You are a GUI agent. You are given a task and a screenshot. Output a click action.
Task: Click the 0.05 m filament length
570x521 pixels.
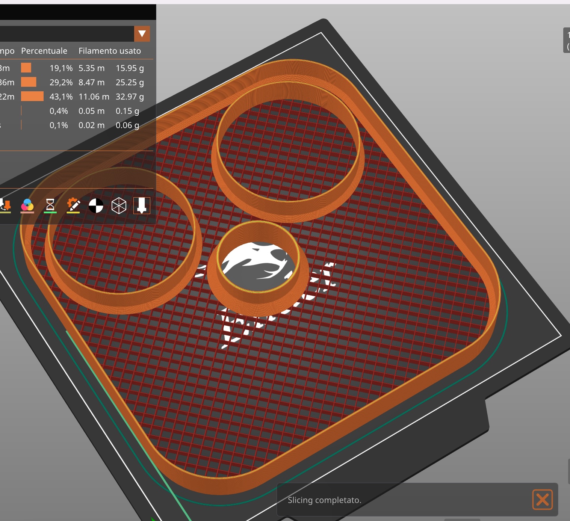91,111
